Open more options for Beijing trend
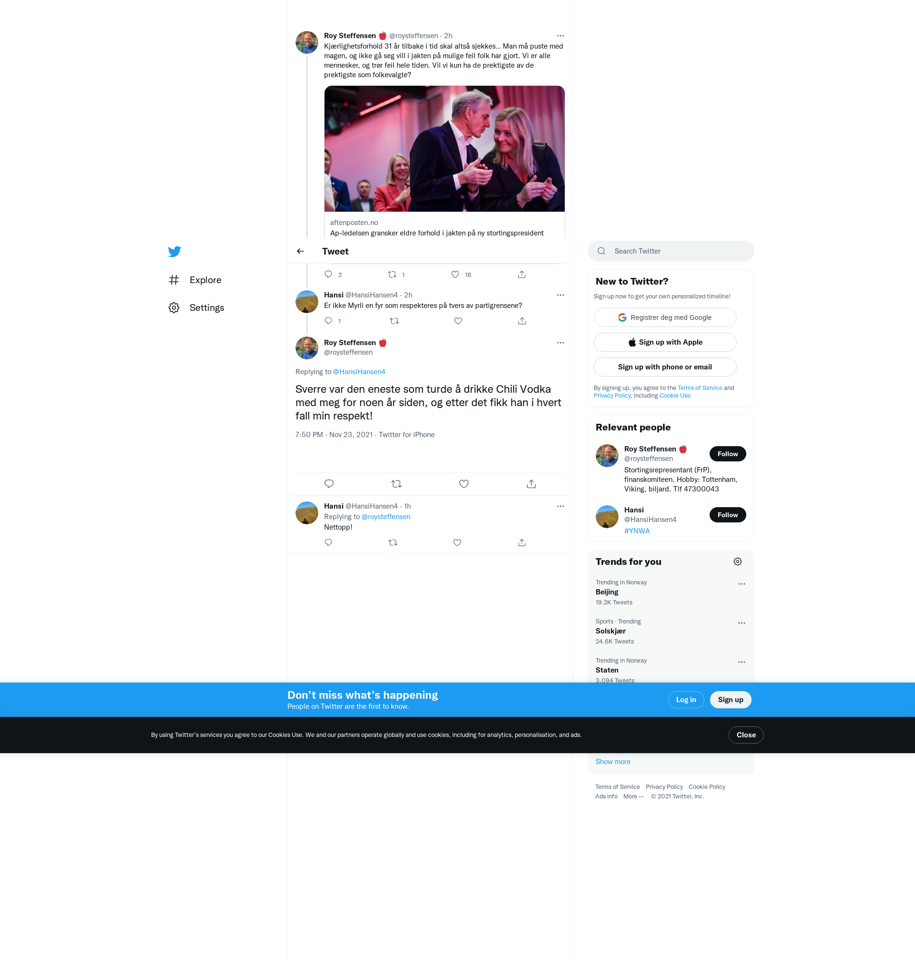Viewport: 915px width, 960px height. point(742,584)
